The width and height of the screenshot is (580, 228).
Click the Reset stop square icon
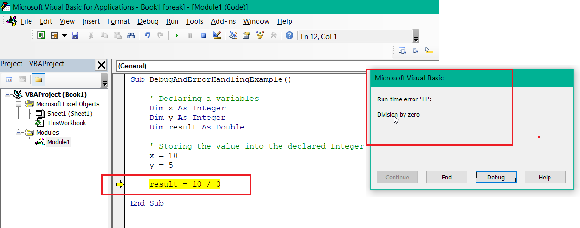coord(203,36)
